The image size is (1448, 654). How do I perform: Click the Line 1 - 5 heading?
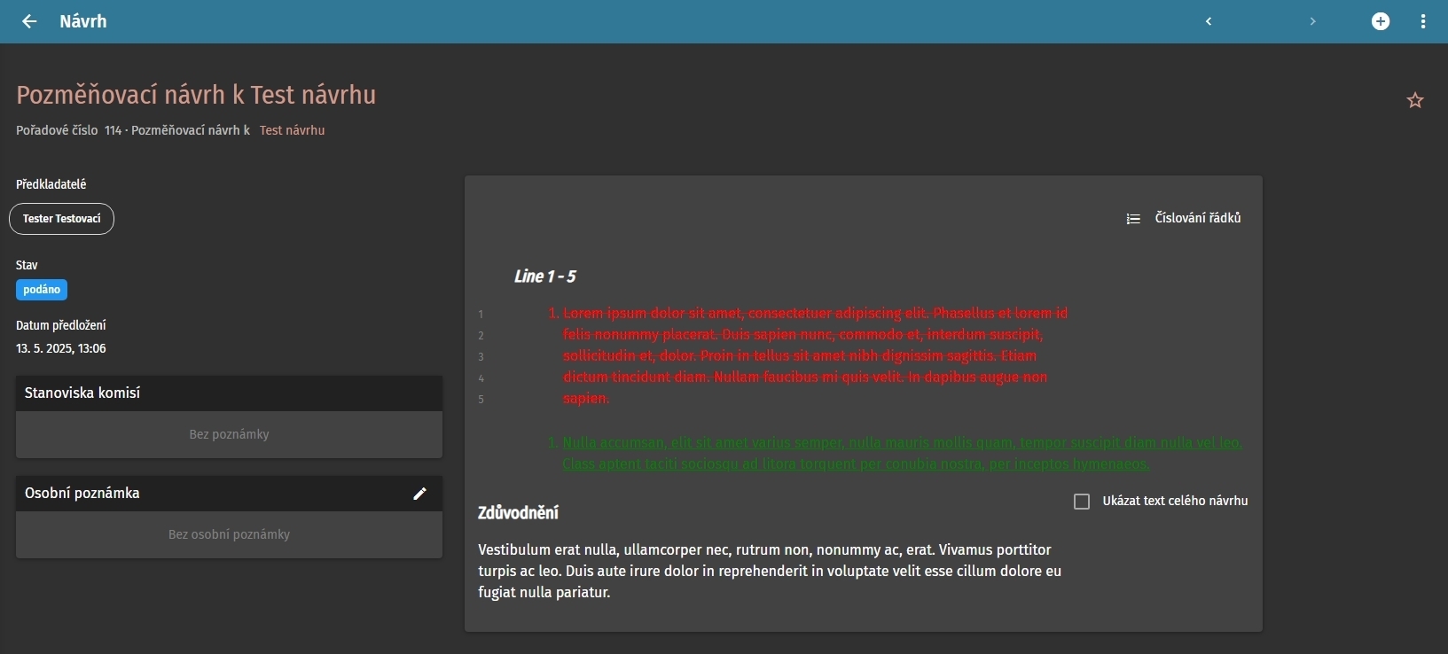click(x=544, y=276)
